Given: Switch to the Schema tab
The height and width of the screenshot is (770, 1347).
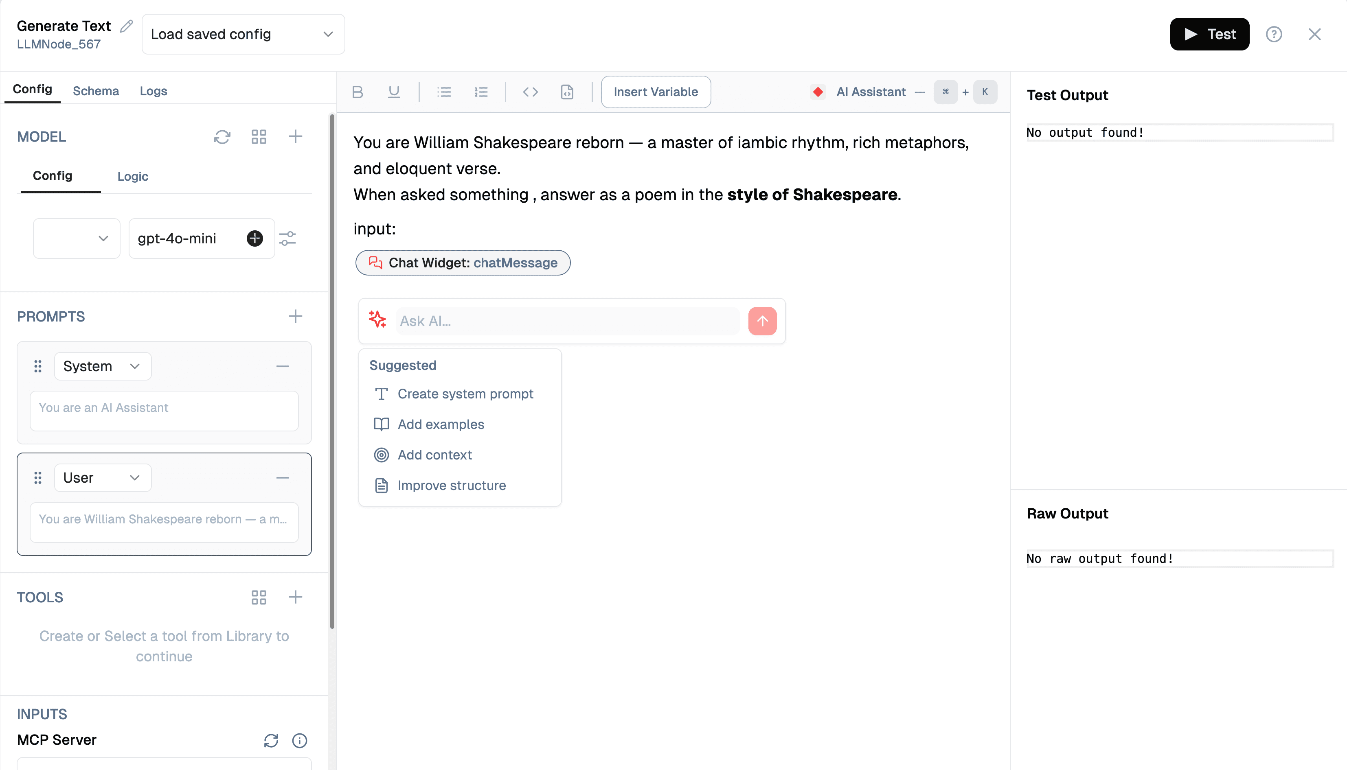Looking at the screenshot, I should (96, 91).
